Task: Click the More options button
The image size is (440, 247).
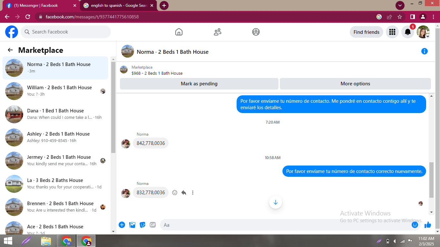Action: [x=355, y=84]
